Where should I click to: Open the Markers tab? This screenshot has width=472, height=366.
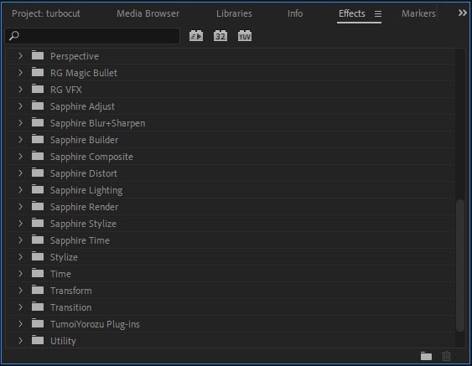pyautogui.click(x=418, y=13)
